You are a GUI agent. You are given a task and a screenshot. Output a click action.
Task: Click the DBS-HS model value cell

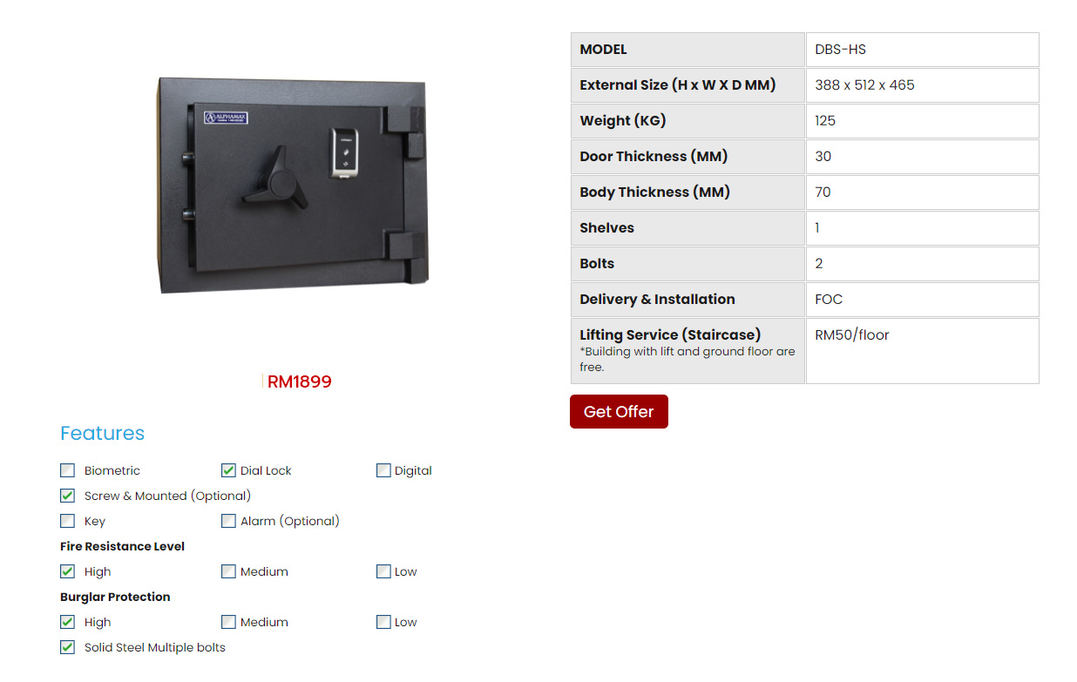pyautogui.click(x=921, y=50)
